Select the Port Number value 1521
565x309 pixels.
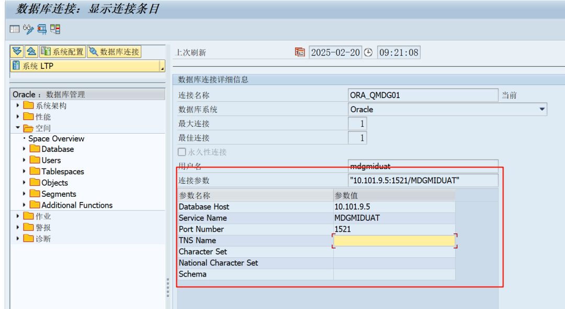[394, 229]
